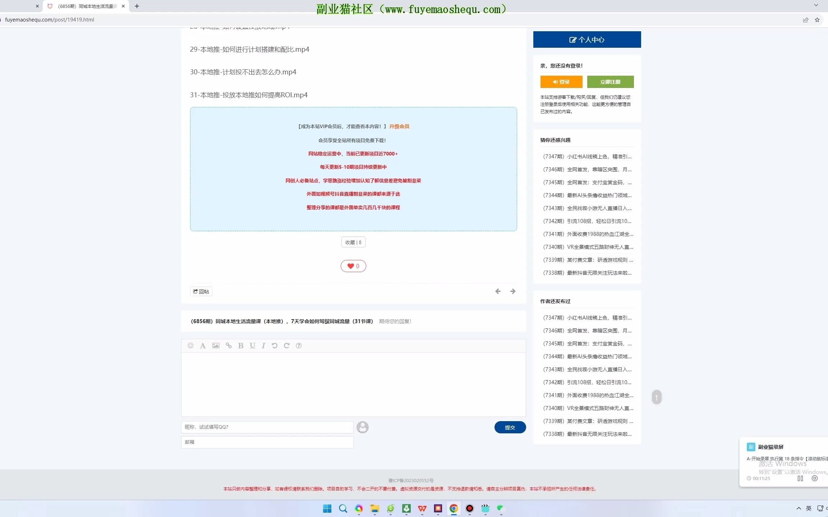Submit the reply with 提交
The height and width of the screenshot is (517, 828).
(x=510, y=427)
